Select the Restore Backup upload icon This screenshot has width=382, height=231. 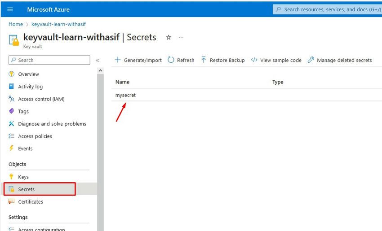point(204,60)
